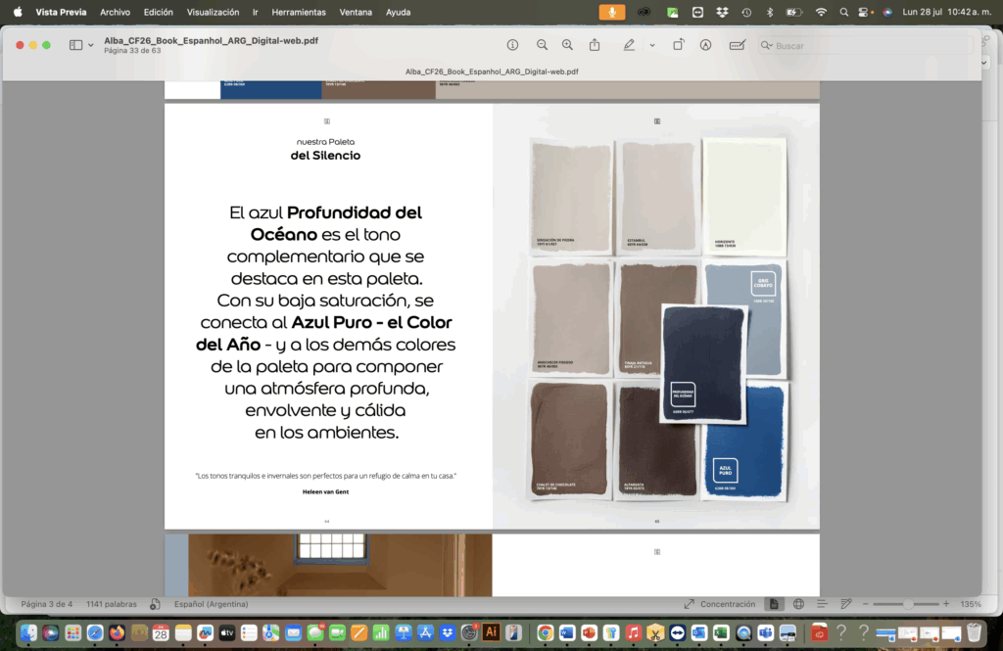Image resolution: width=1003 pixels, height=651 pixels.
Task: Open the Visualización menu
Action: click(x=213, y=12)
